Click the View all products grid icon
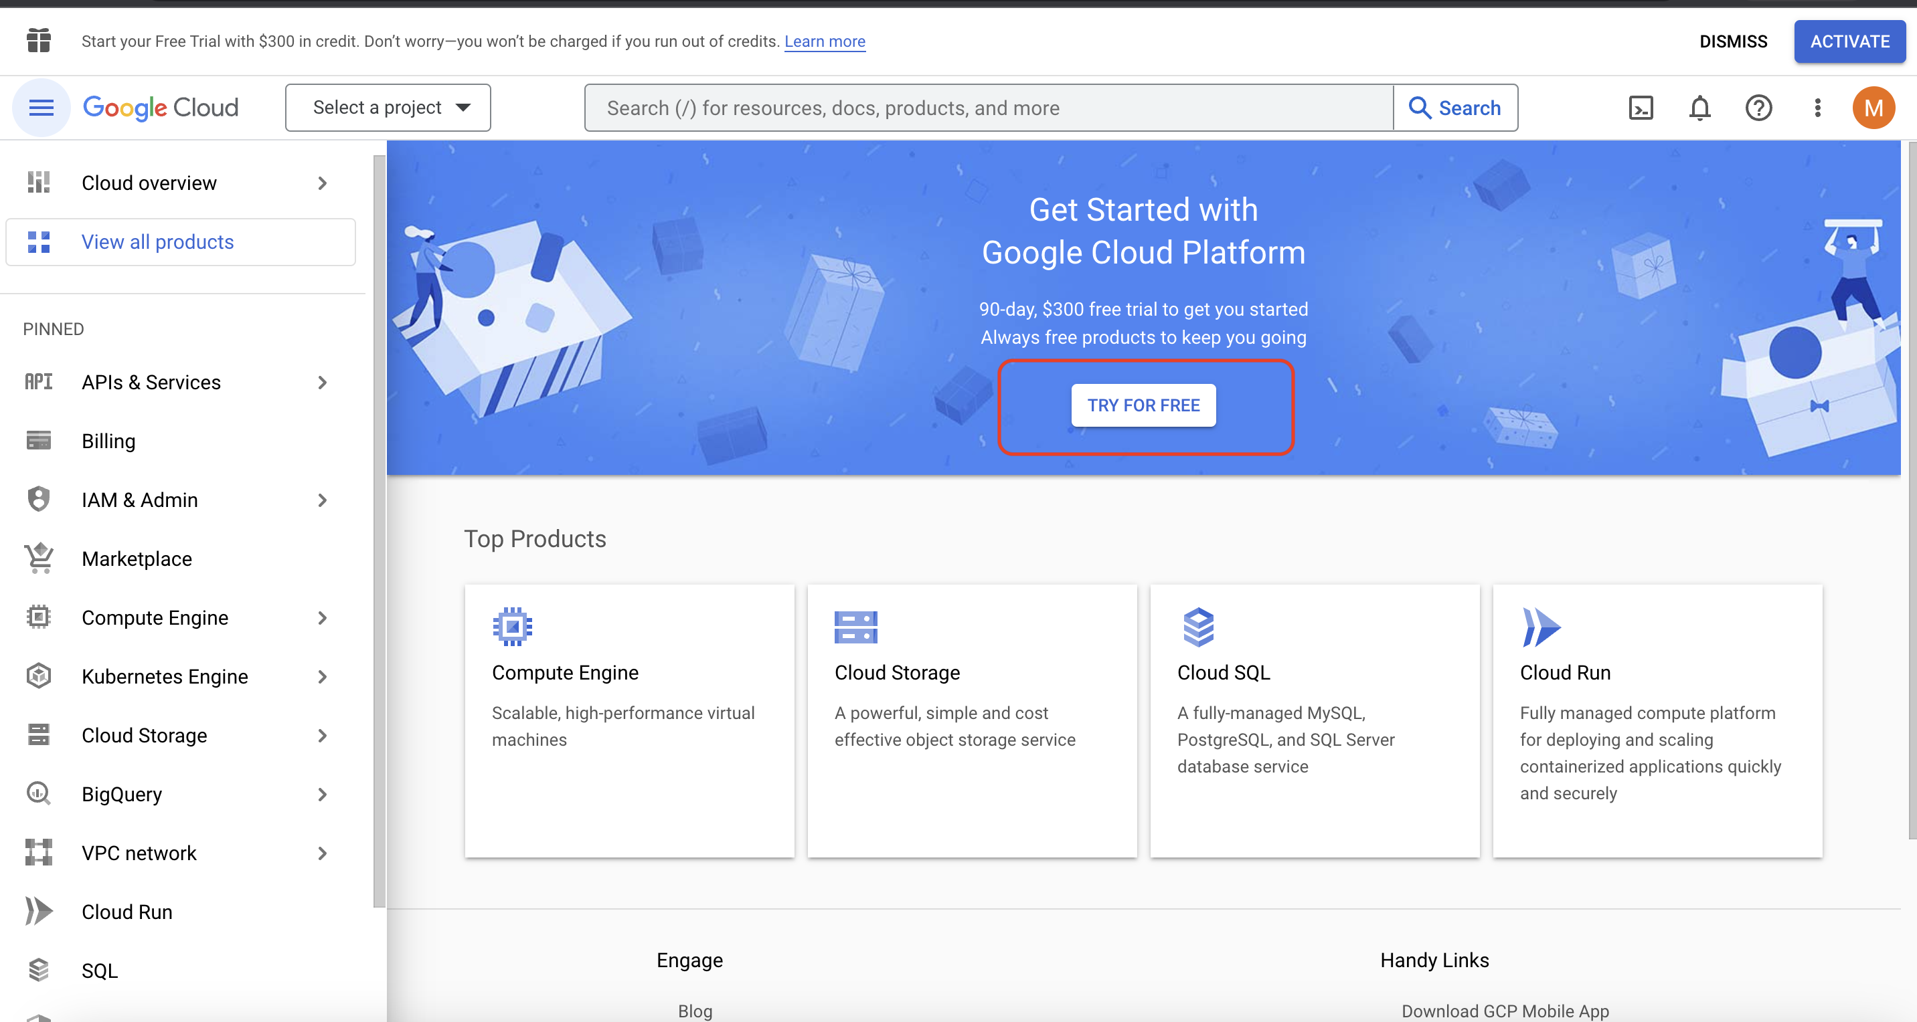Image resolution: width=1917 pixels, height=1022 pixels. [x=39, y=241]
